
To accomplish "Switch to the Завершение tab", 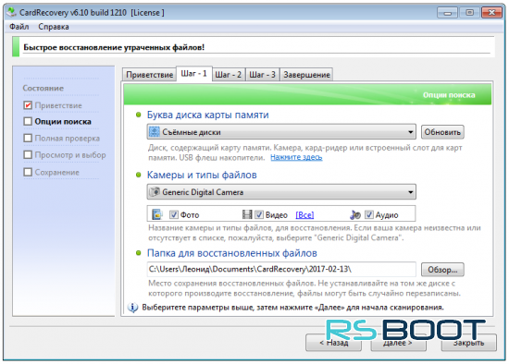I will 306,75.
